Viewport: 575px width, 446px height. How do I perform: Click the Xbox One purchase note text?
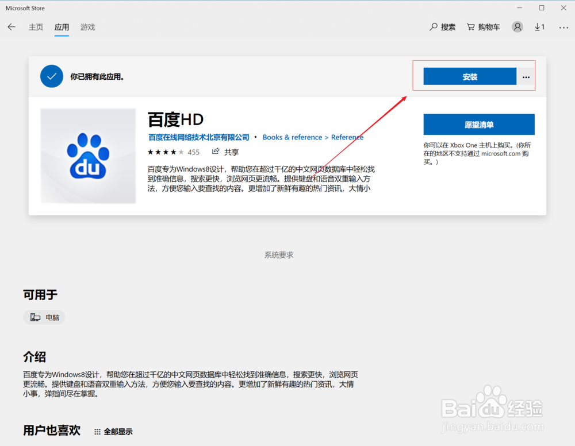[477, 153]
